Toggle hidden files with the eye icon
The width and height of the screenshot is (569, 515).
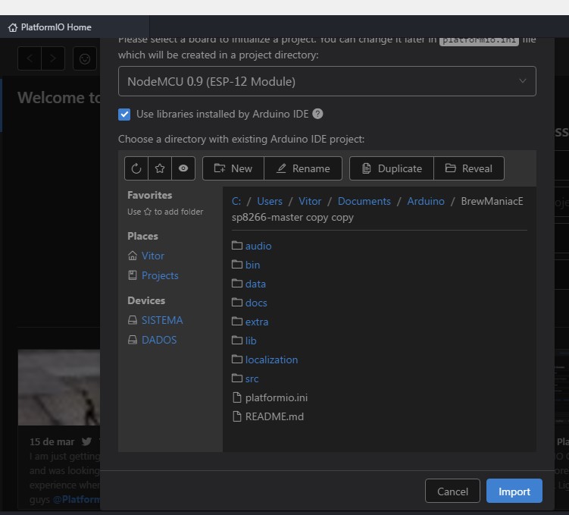[183, 168]
